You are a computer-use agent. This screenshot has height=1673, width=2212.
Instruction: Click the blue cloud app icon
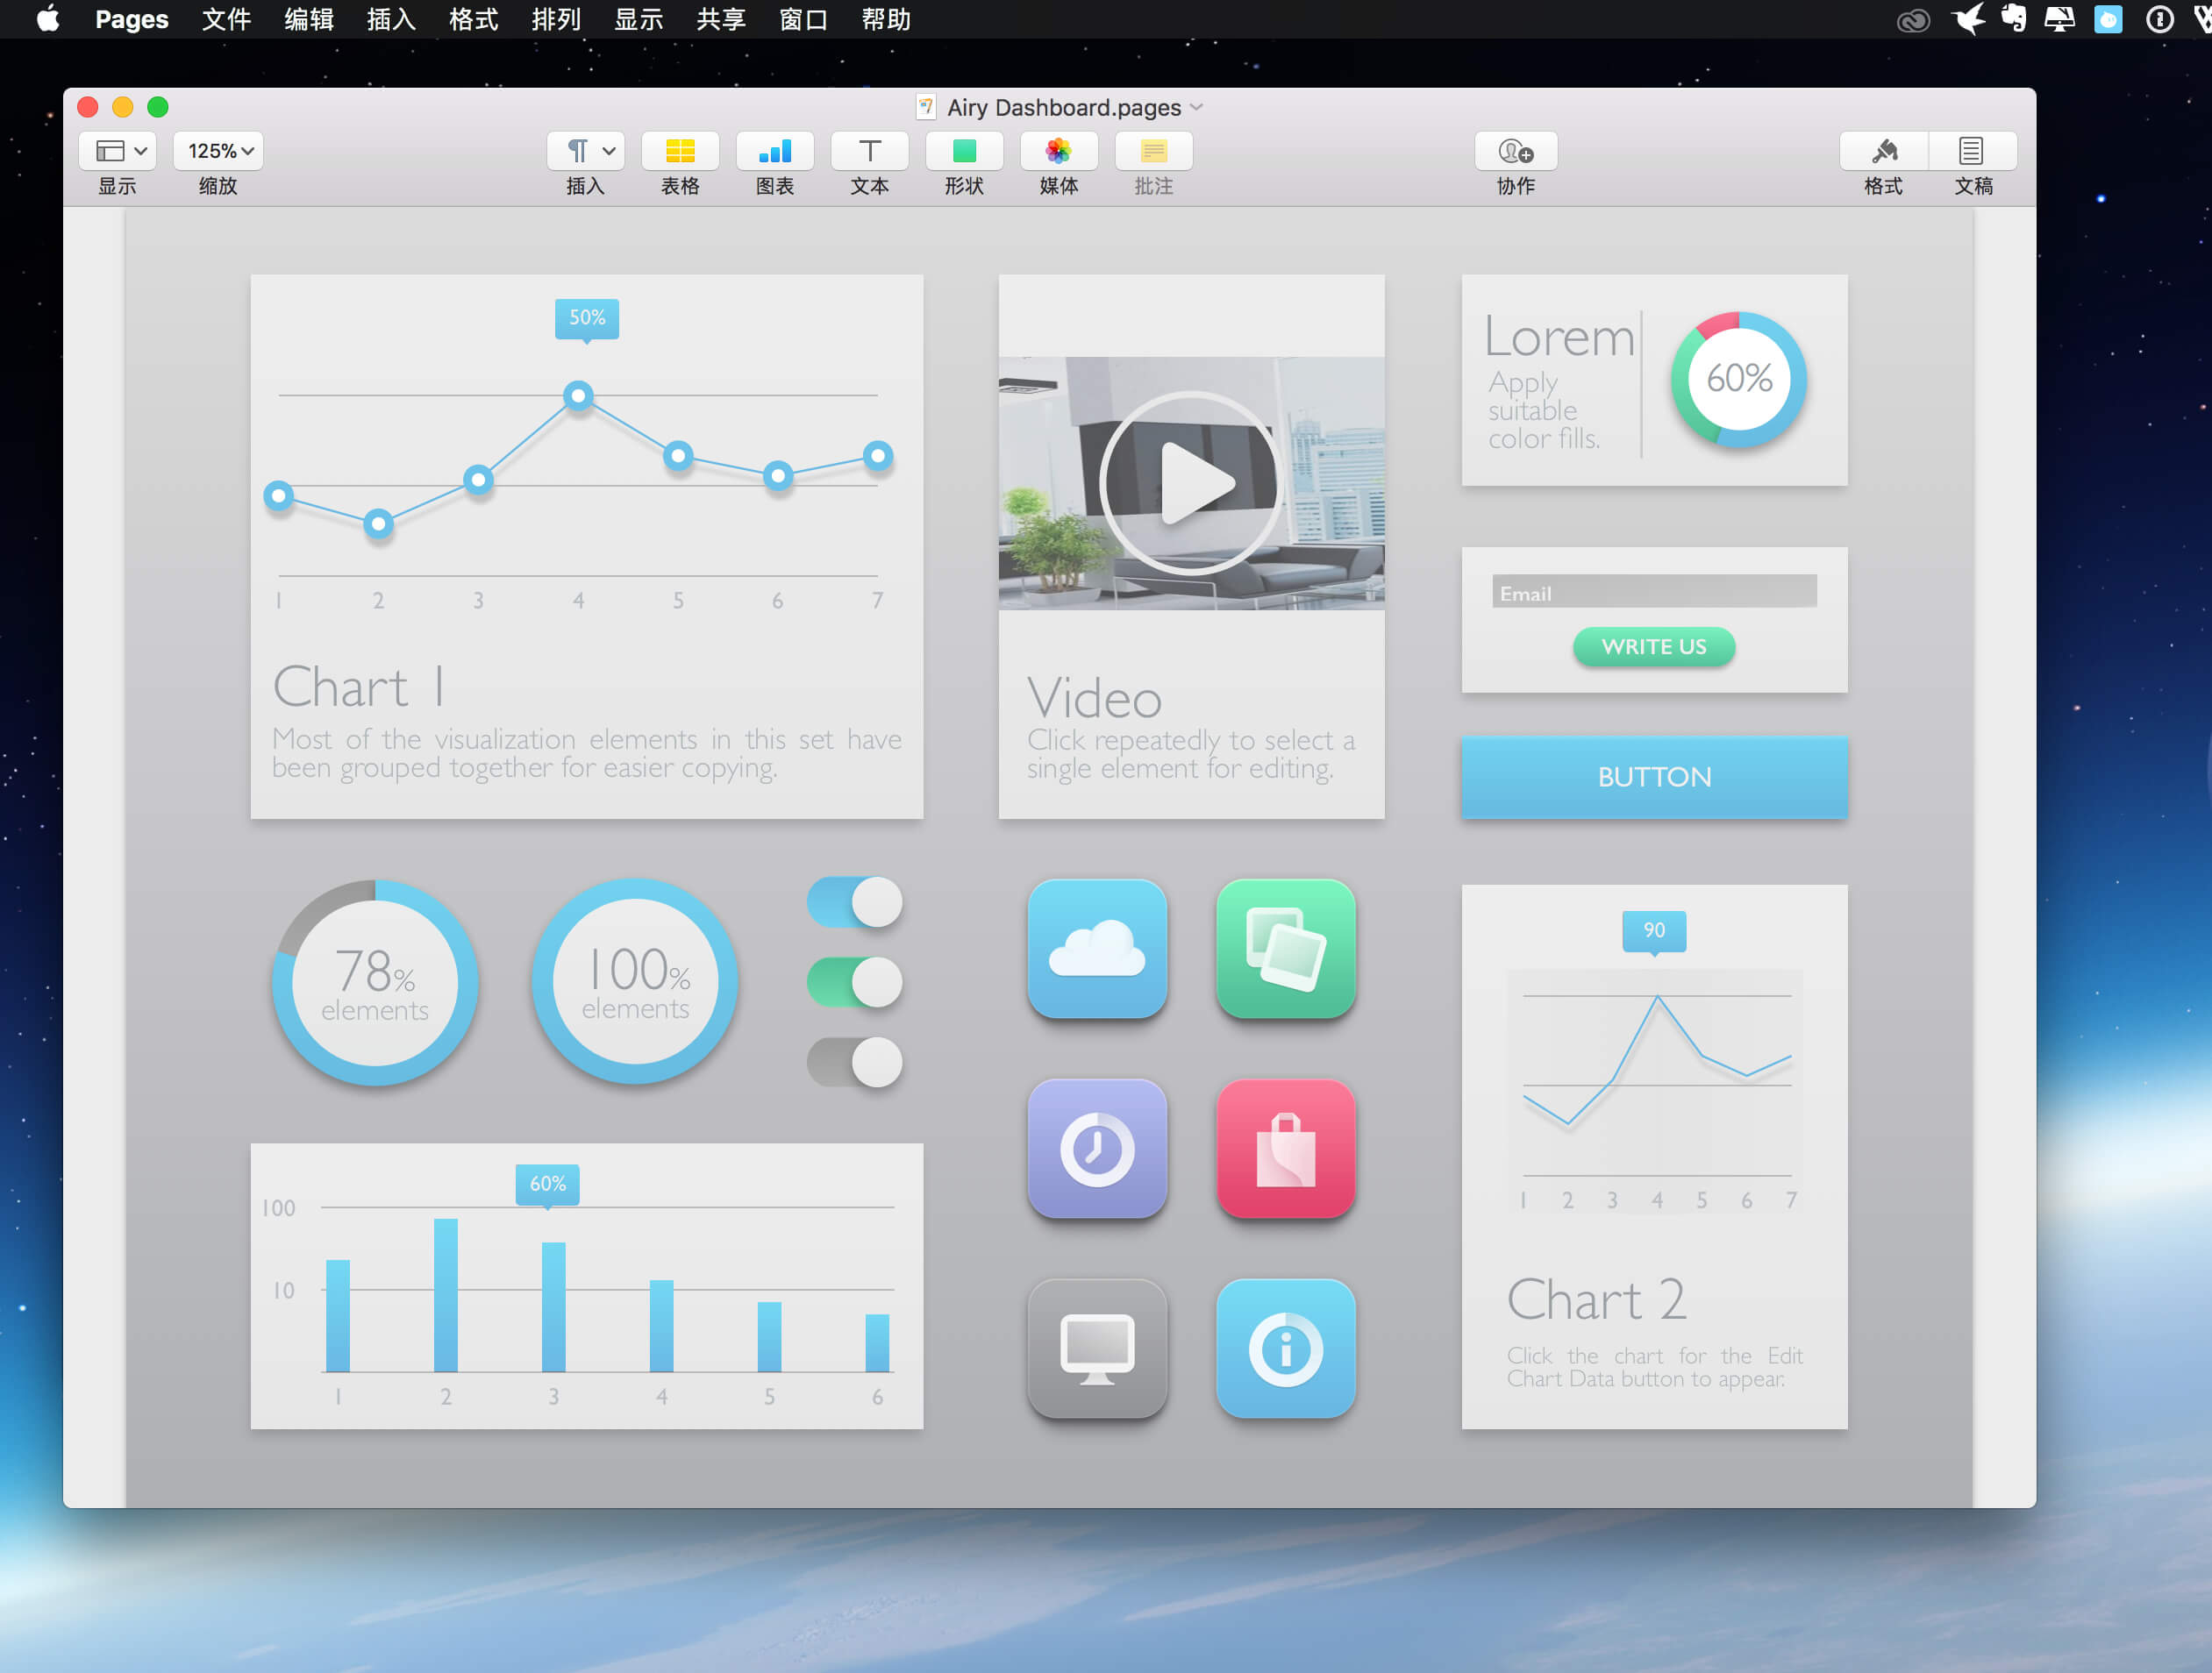coord(1097,948)
